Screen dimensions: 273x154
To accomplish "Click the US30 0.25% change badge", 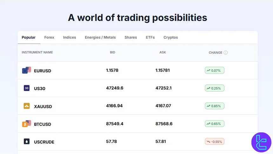I will click(x=215, y=88).
